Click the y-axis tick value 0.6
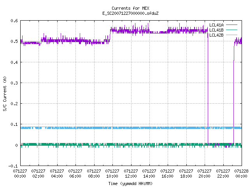The width and height of the screenshot is (249, 187). (x=14, y=21)
